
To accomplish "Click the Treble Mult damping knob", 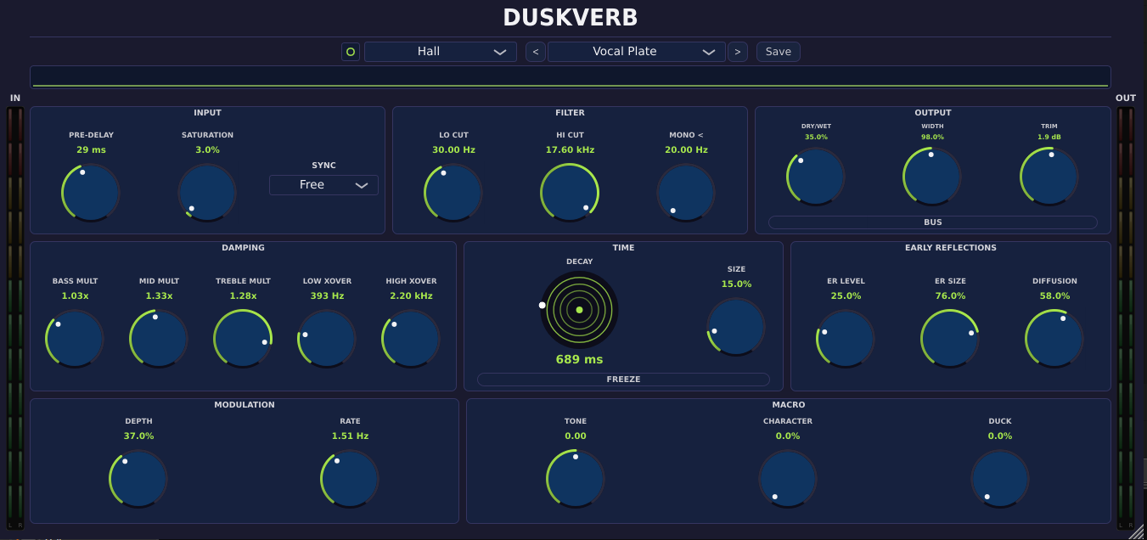I will pyautogui.click(x=243, y=338).
